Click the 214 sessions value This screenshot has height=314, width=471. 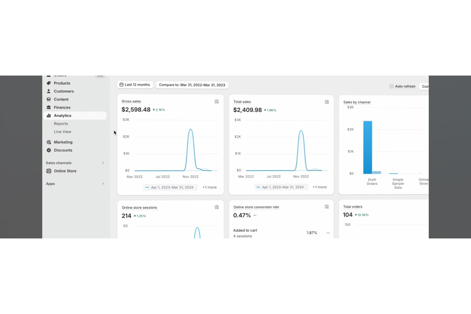coord(126,216)
